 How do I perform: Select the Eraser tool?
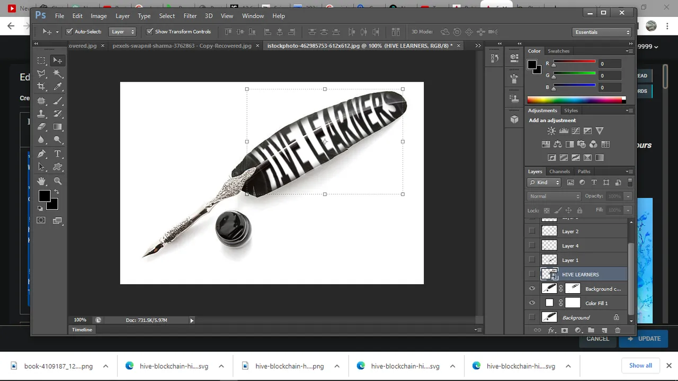[41, 127]
